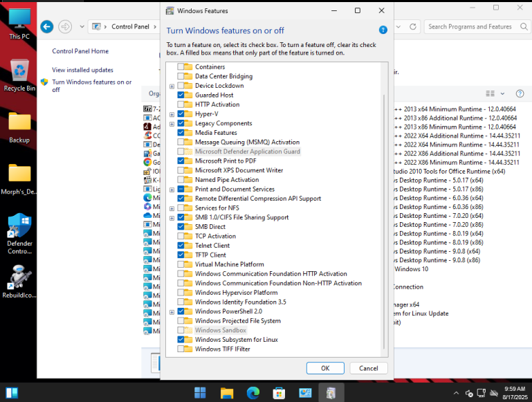This screenshot has width=532, height=402.
Task: Disable Microsoft Print to PDF
Action: pos(181,161)
